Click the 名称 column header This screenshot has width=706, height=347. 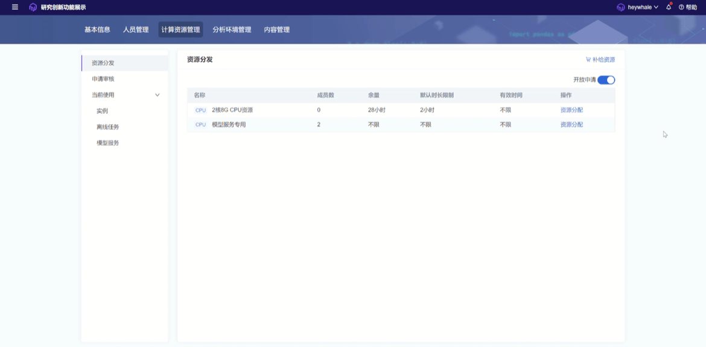(x=200, y=95)
